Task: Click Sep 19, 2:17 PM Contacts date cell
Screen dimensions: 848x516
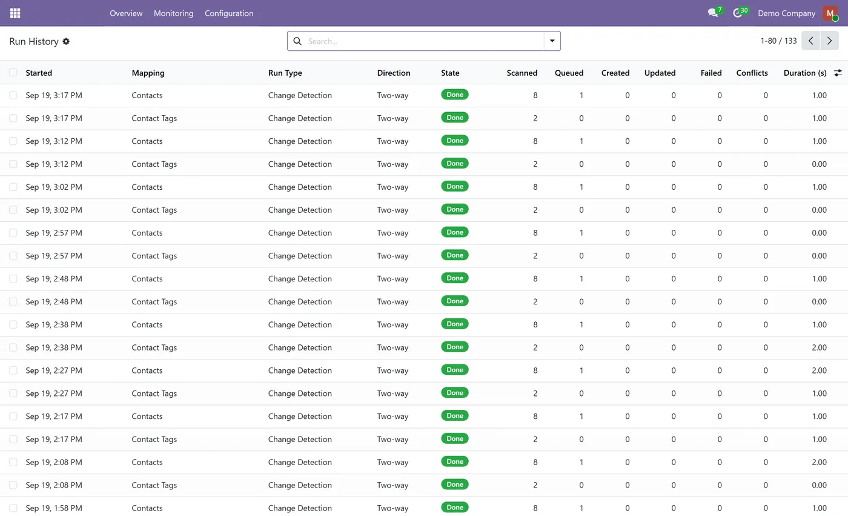Action: [x=54, y=417]
